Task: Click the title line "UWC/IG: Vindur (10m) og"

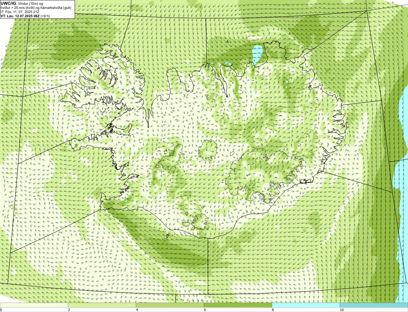Action: (x=22, y=3)
